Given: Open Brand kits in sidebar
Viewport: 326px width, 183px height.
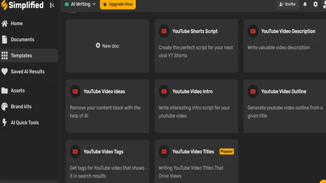Looking at the screenshot, I should (x=29, y=106).
